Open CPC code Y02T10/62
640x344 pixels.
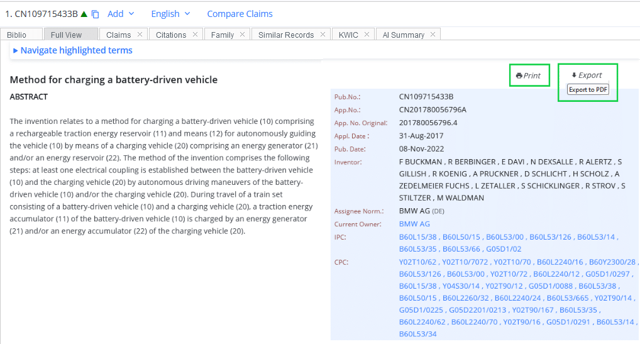point(417,262)
